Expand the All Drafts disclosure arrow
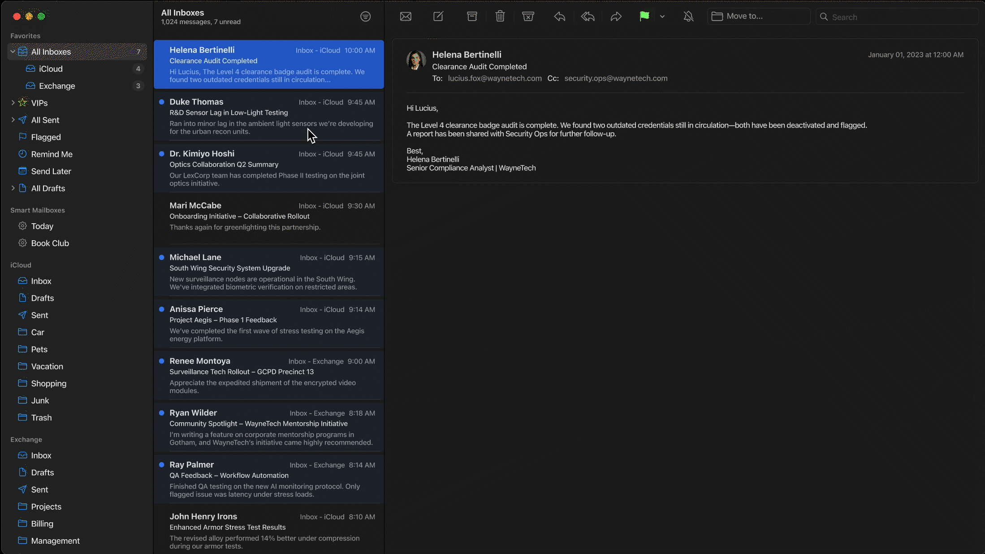This screenshot has width=985, height=554. pos(13,188)
